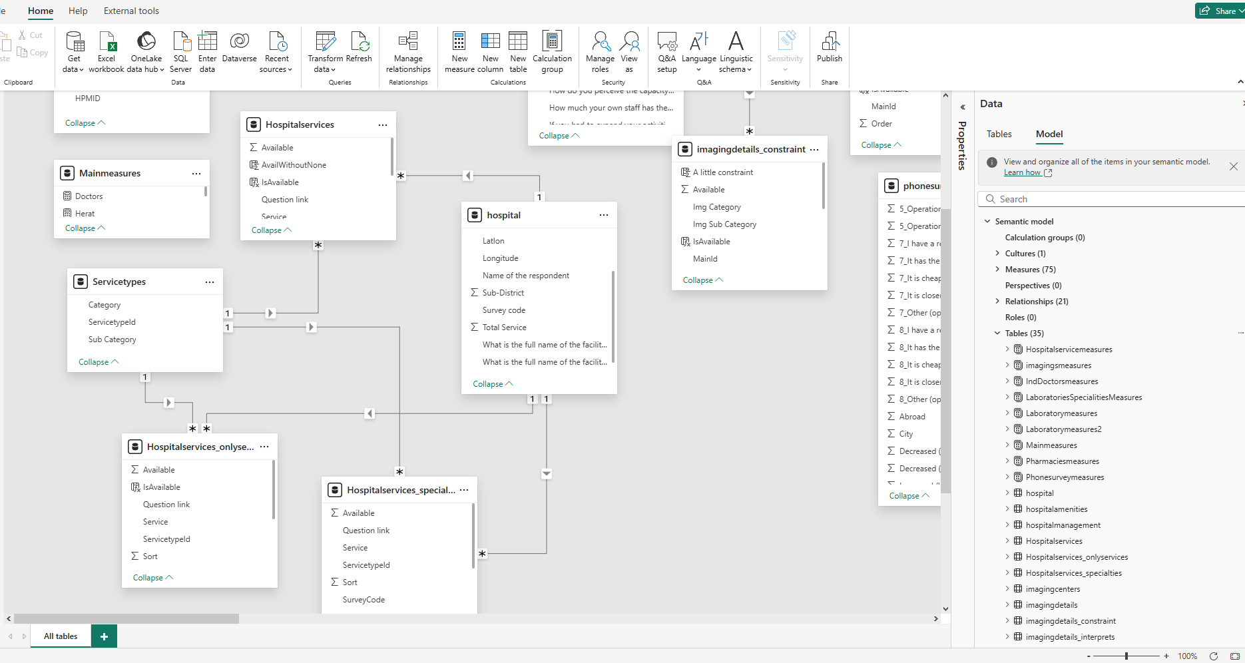Viewport: 1245px width, 663px height.
Task: Click the New table icon
Action: [518, 43]
